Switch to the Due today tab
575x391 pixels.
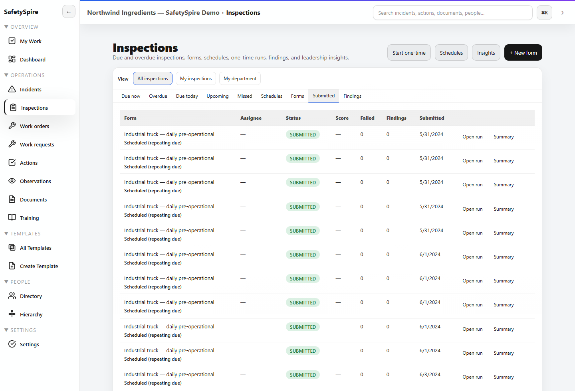187,96
